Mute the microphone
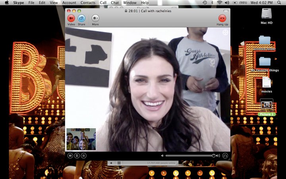The height and width of the screenshot is (179, 286). coord(77,156)
